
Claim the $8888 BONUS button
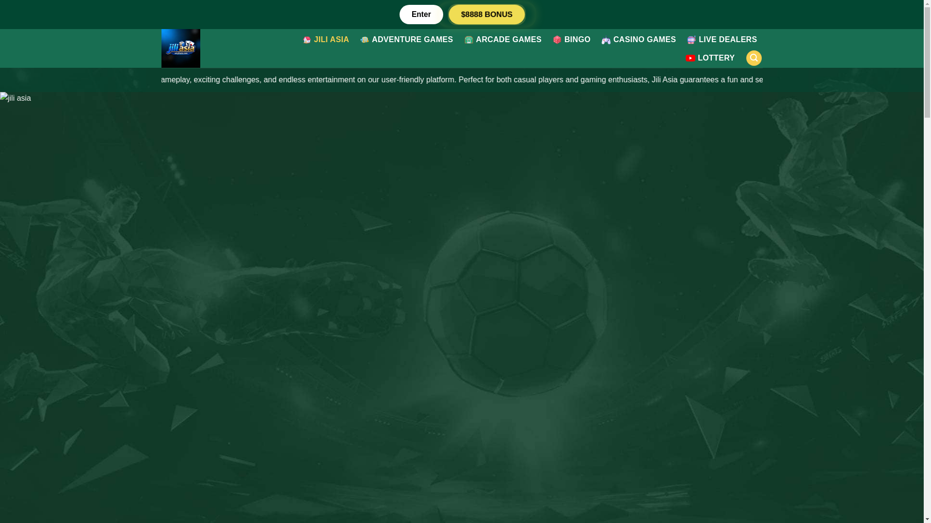(x=486, y=15)
